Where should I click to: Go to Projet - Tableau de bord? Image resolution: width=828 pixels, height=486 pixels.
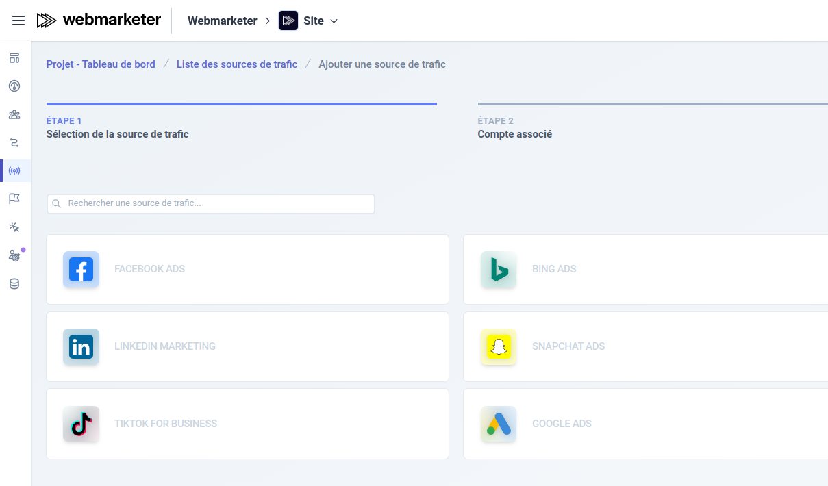(101, 64)
